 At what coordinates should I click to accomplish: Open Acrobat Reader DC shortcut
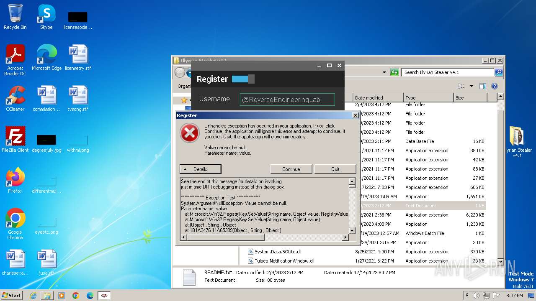15,60
